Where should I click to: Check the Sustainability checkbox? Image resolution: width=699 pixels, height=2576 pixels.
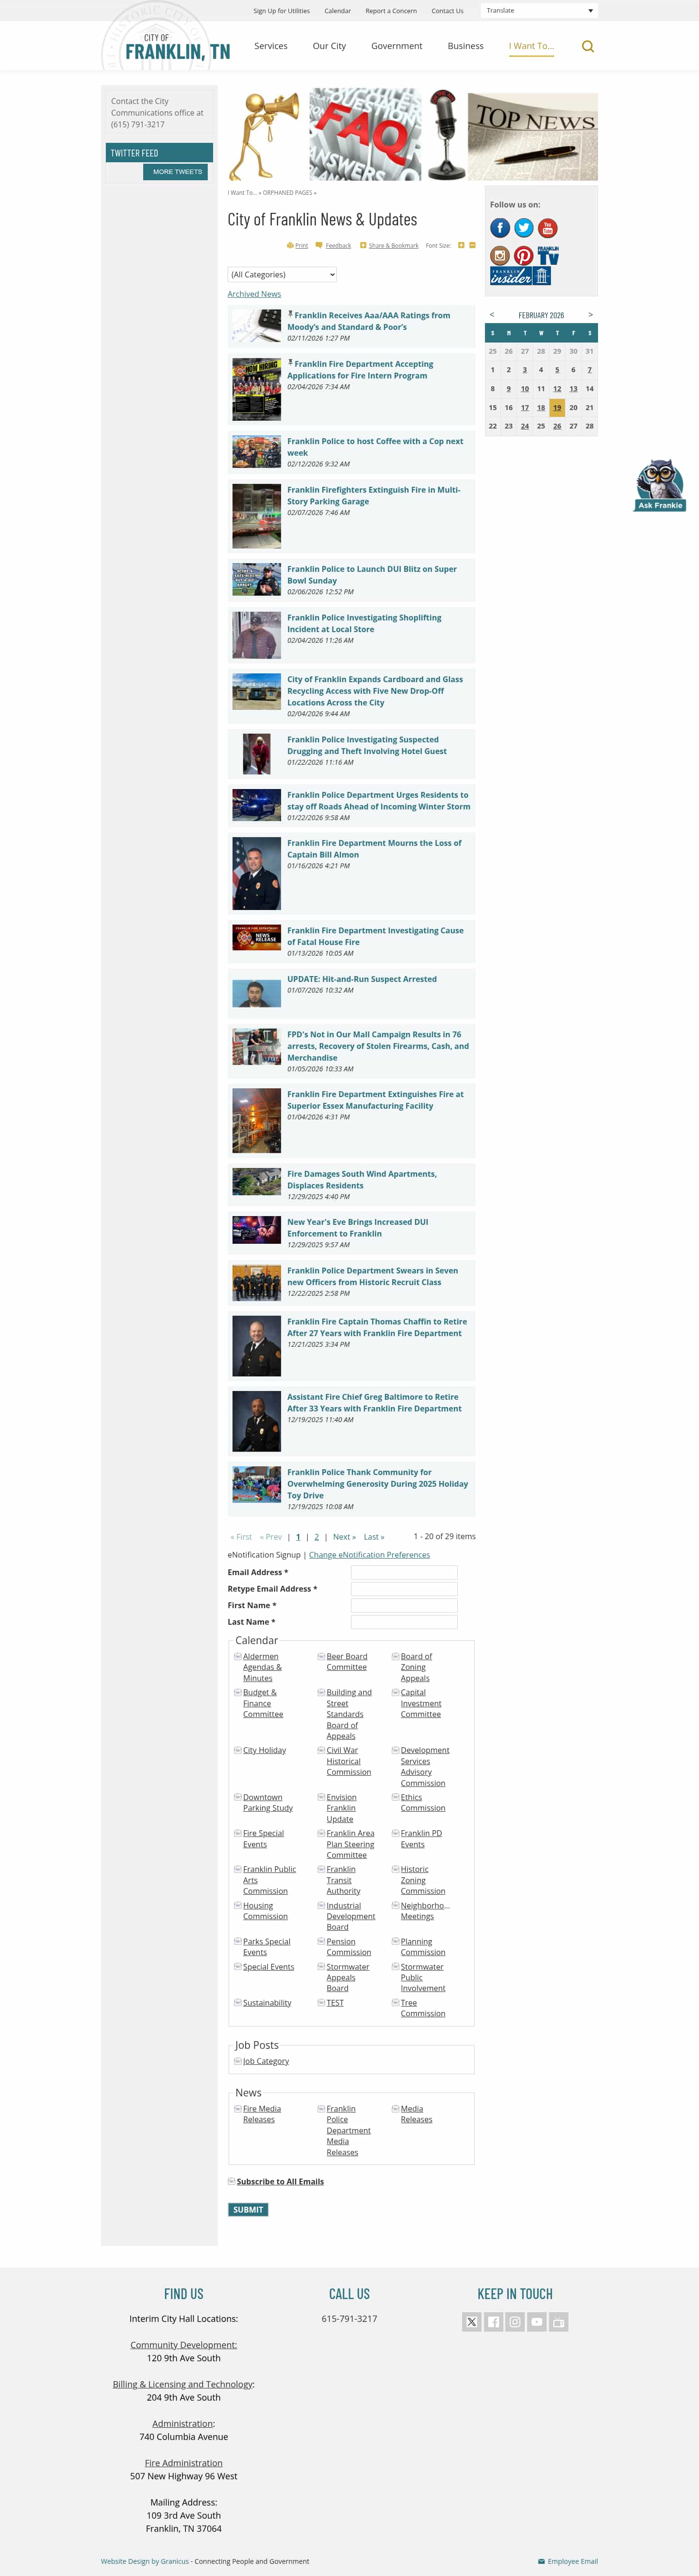237,2002
